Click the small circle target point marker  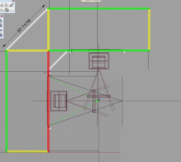[x=99, y=100]
